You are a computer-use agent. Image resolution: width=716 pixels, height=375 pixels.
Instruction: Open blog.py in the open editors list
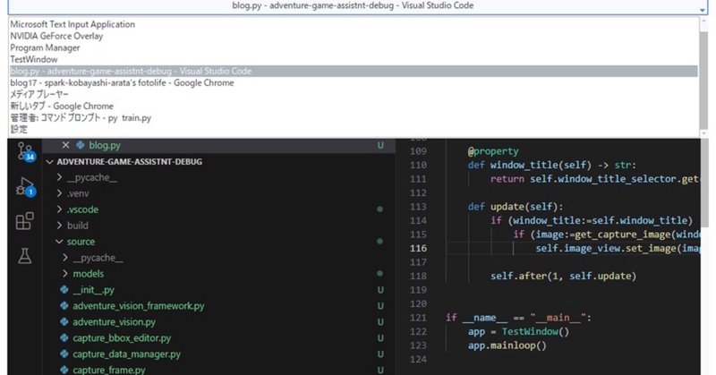point(105,145)
